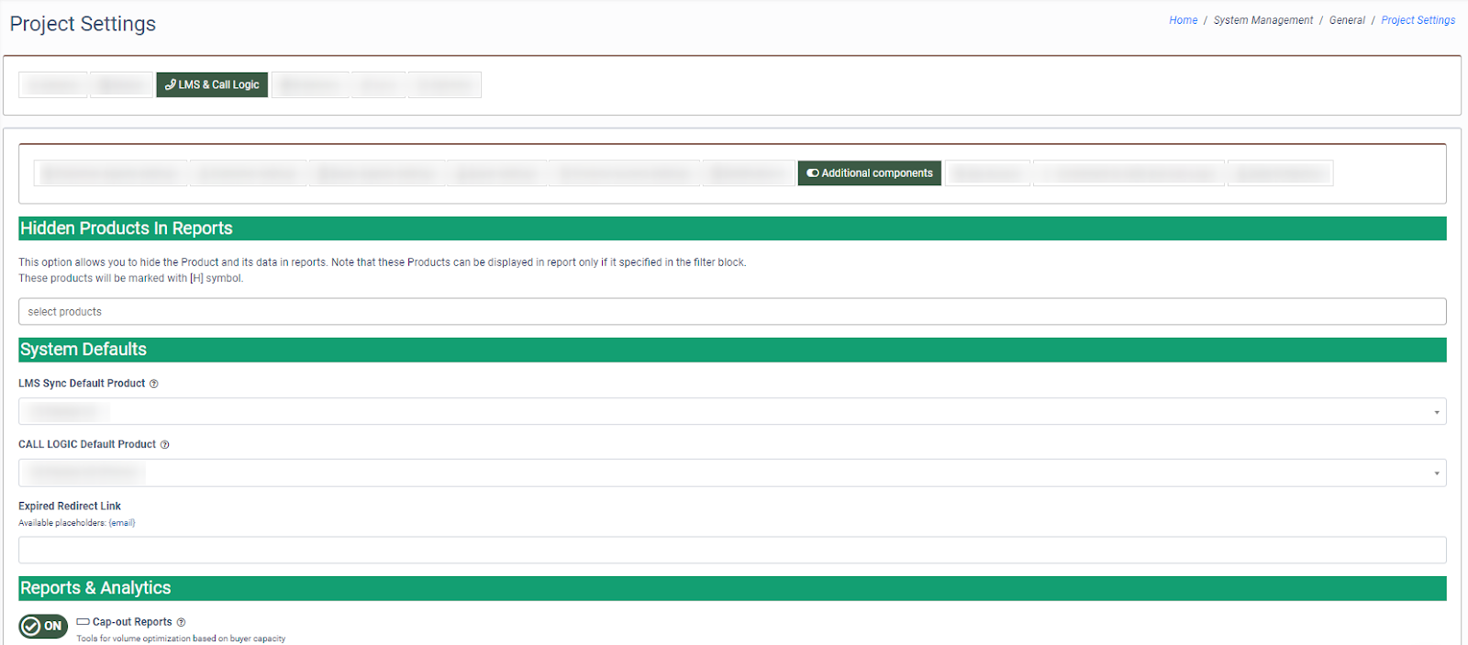Focus the Expired Redirect Link text field
This screenshot has width=1468, height=645.
click(x=731, y=550)
